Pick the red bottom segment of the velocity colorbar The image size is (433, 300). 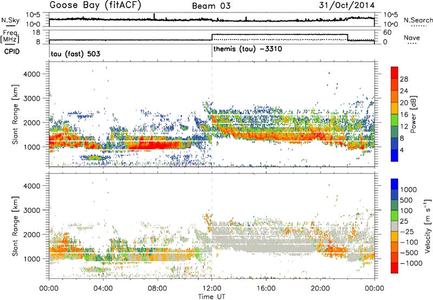pyautogui.click(x=395, y=268)
